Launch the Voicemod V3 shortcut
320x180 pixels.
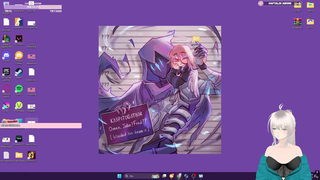19,140
